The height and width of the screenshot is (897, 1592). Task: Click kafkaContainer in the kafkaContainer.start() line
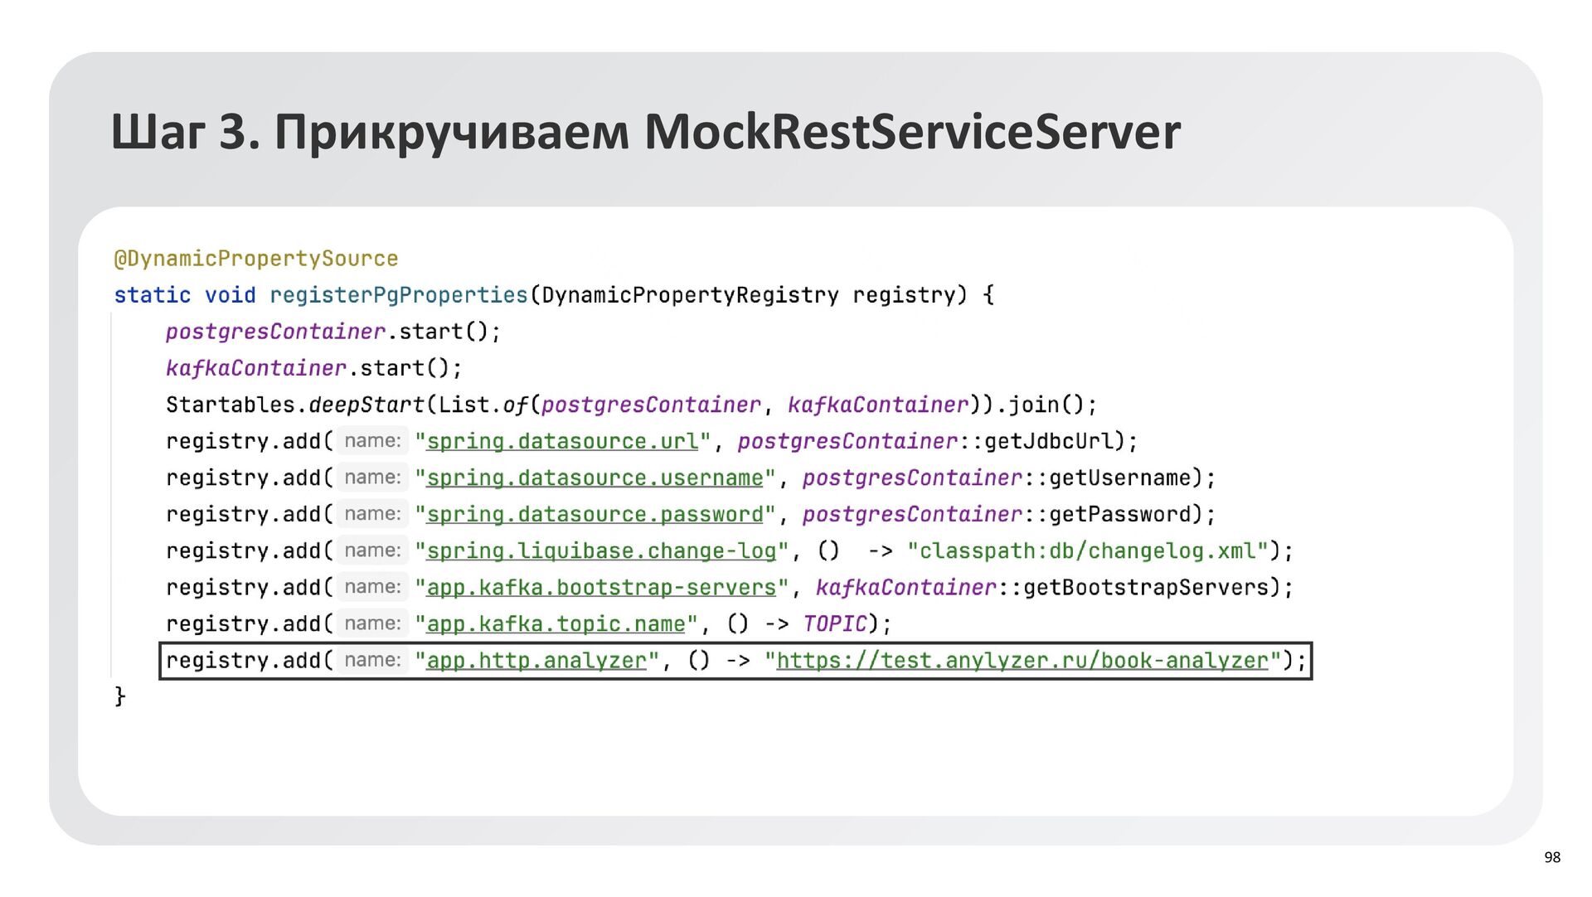click(x=255, y=368)
